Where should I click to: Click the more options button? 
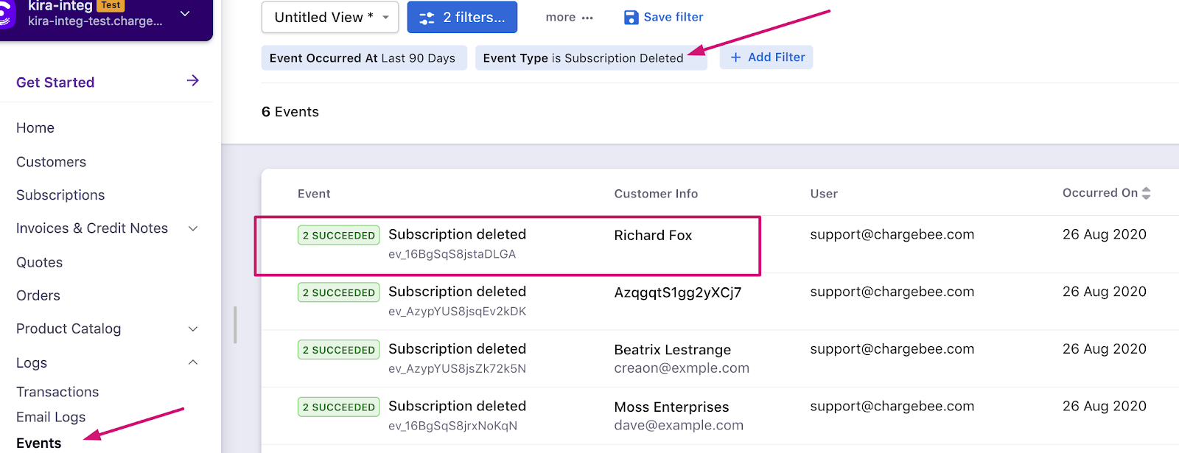pos(569,17)
